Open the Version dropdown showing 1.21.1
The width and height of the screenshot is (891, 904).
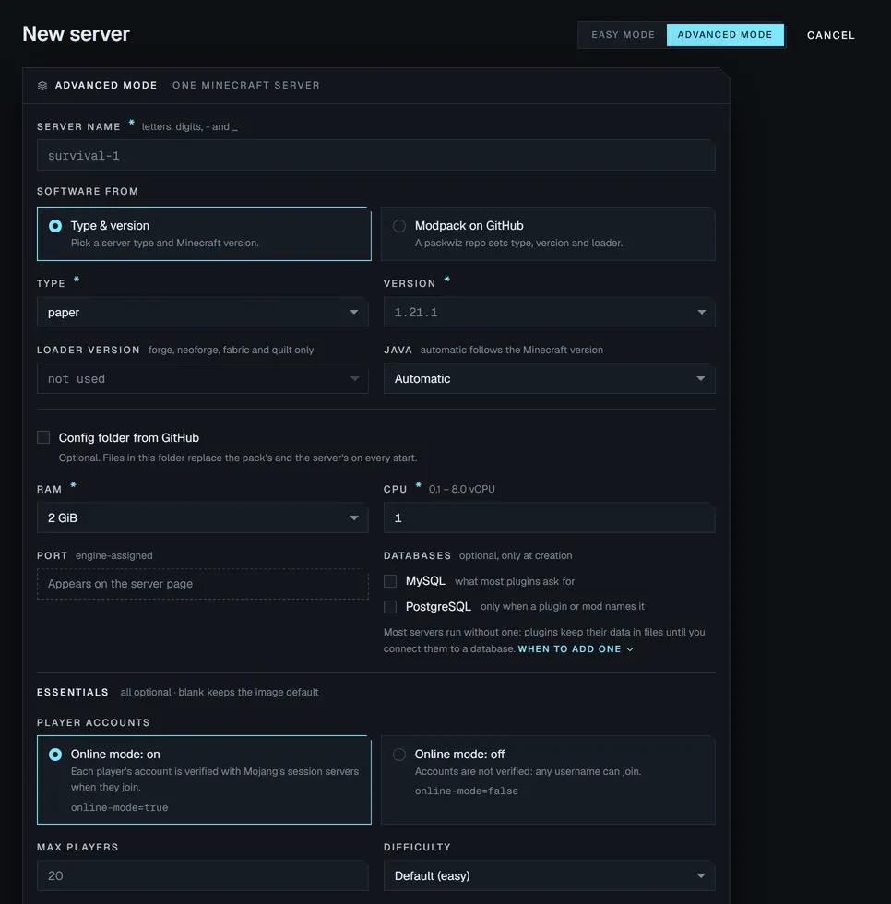(549, 312)
